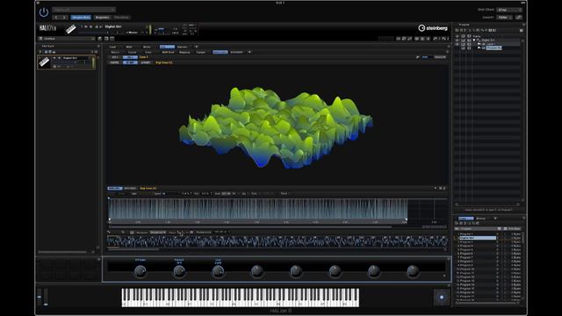Go to the previous preset with left arrow
Image resolution: width=562 pixels, height=316 pixels.
coord(56,18)
